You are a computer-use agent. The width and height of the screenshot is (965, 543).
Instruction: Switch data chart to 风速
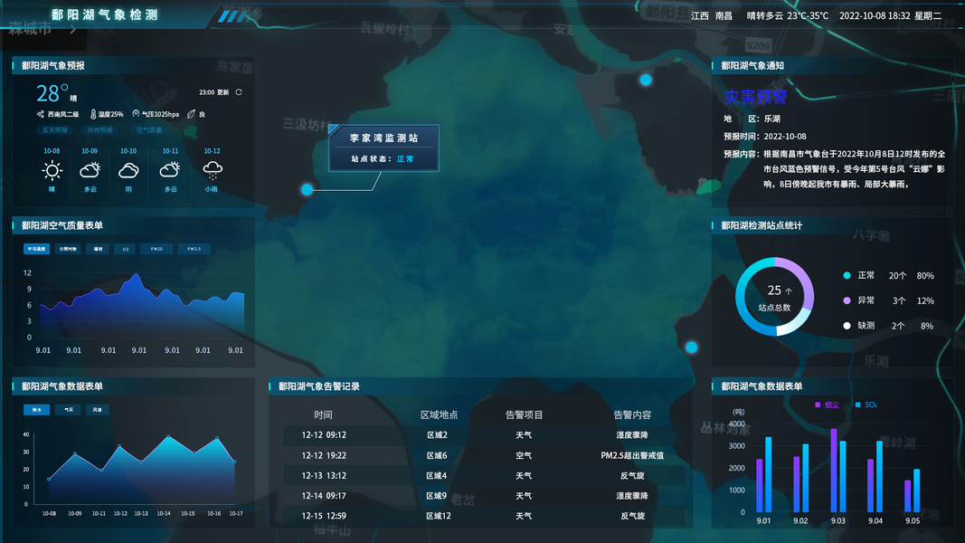pos(98,409)
